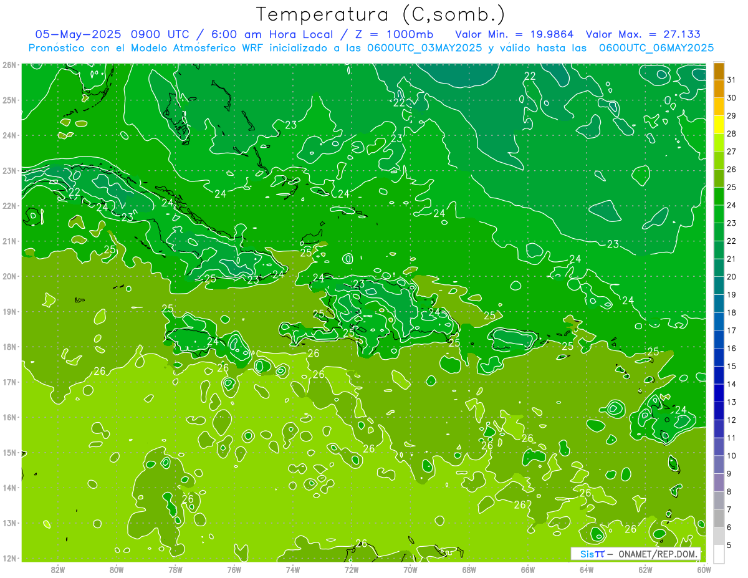This screenshot has width=748, height=578.
Task: Click the 20N latitude axis label
Action: tap(9, 276)
